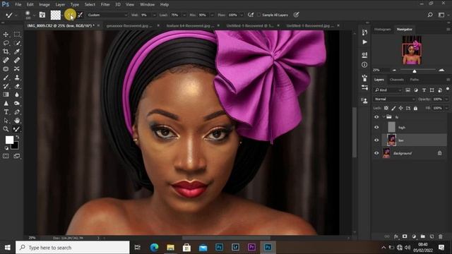This screenshot has width=452, height=254.
Task: Open the Normal blend mode dropdown
Action: (394, 99)
